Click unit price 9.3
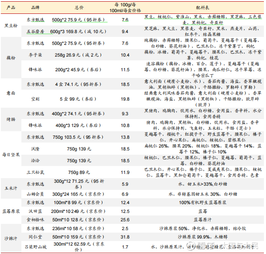266x254 pixels. click(x=125, y=114)
